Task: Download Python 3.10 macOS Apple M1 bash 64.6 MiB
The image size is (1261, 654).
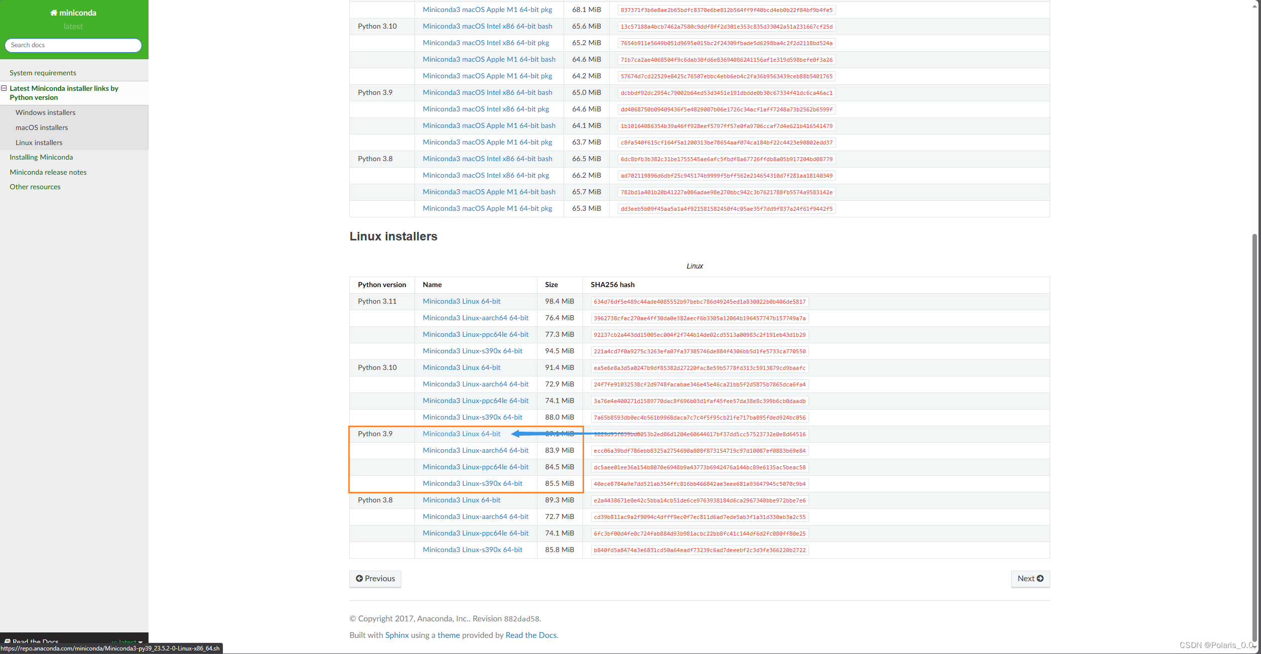Action: [x=489, y=59]
